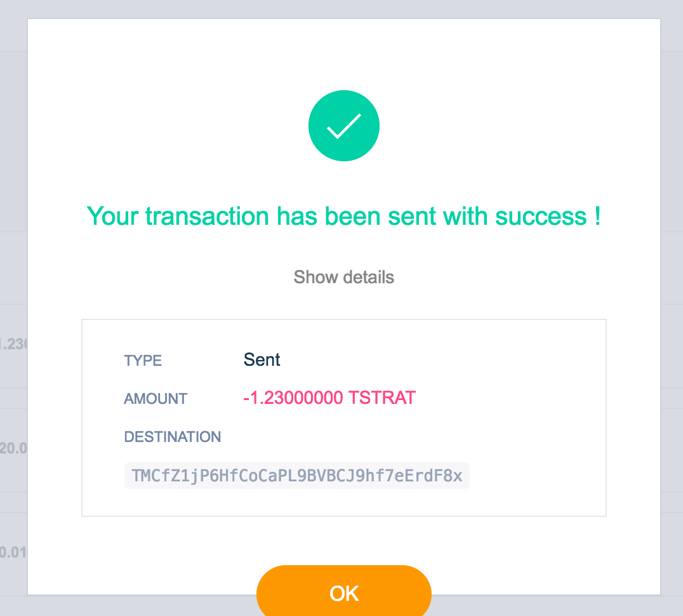Open transaction details via Show details
The height and width of the screenshot is (616, 683).
pyautogui.click(x=343, y=277)
